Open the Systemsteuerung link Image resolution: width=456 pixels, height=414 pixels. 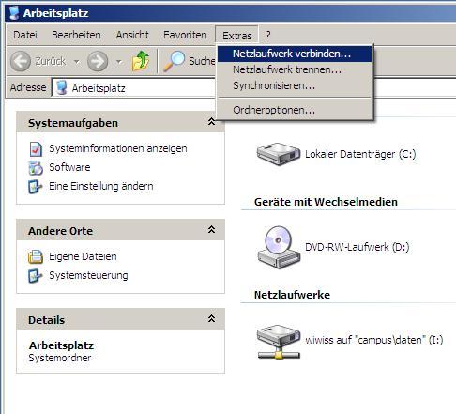point(88,275)
